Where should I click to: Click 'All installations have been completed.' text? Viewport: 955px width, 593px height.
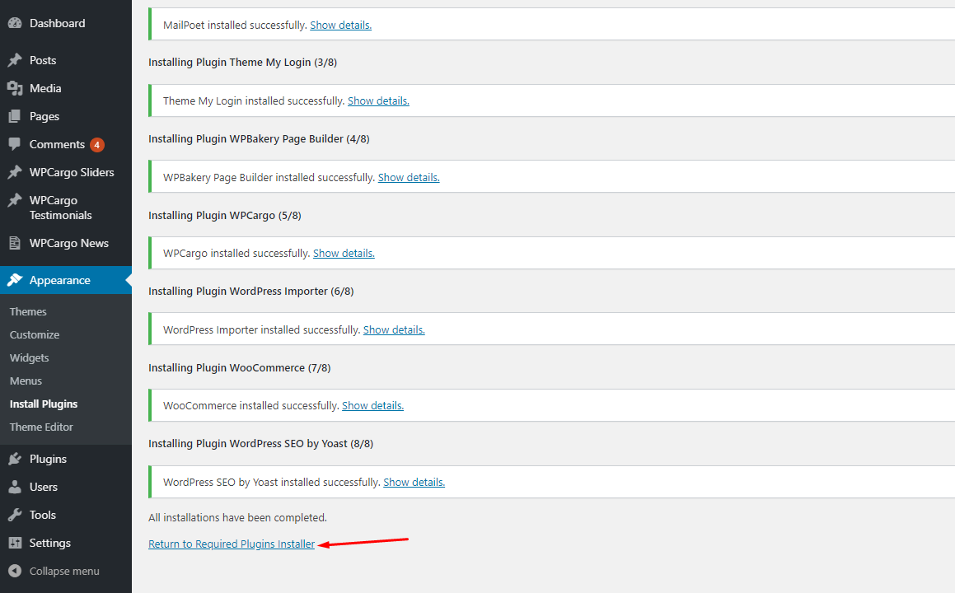tap(237, 517)
